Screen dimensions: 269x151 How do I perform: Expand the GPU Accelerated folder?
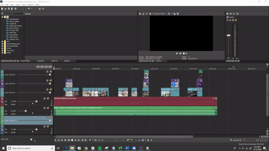(x=2, y=46)
